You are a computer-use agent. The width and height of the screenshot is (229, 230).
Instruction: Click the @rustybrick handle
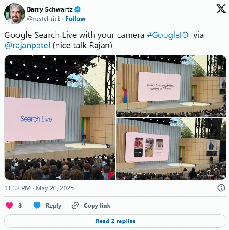(x=43, y=19)
